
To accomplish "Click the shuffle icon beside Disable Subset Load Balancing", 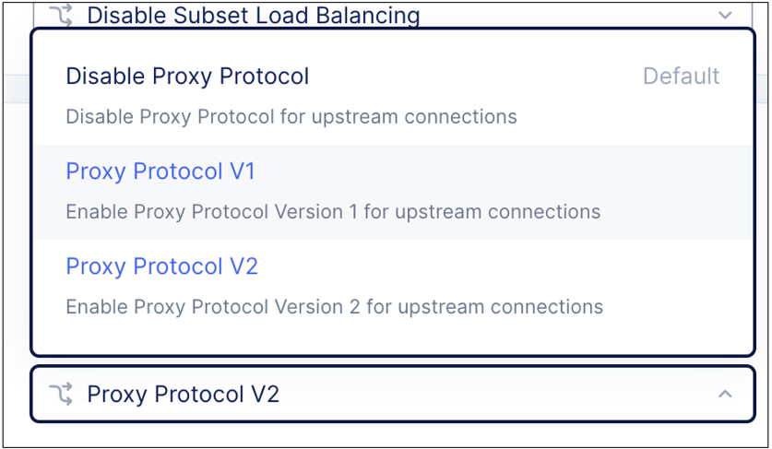I will pyautogui.click(x=62, y=15).
